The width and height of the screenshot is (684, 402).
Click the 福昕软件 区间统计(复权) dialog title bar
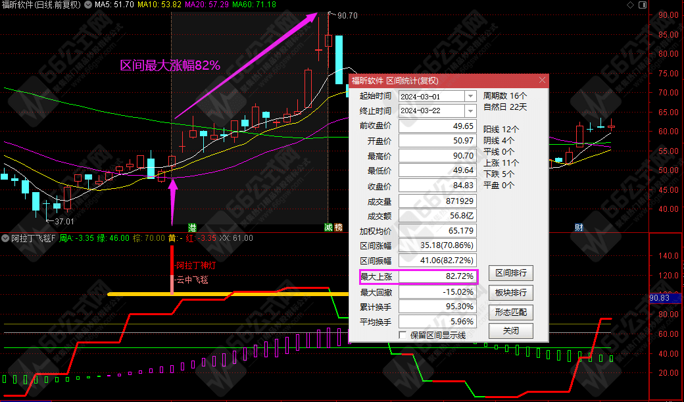(449, 80)
